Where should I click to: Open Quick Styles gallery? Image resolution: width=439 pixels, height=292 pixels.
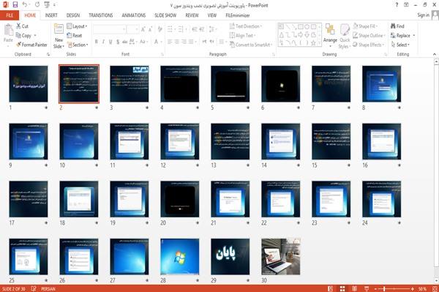tap(345, 37)
